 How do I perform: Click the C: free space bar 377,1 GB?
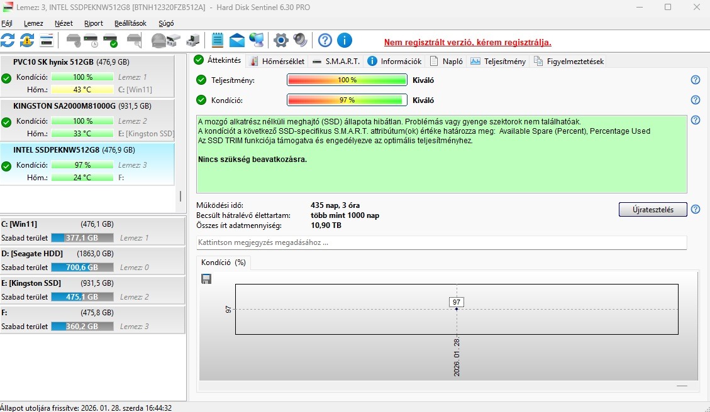point(82,238)
